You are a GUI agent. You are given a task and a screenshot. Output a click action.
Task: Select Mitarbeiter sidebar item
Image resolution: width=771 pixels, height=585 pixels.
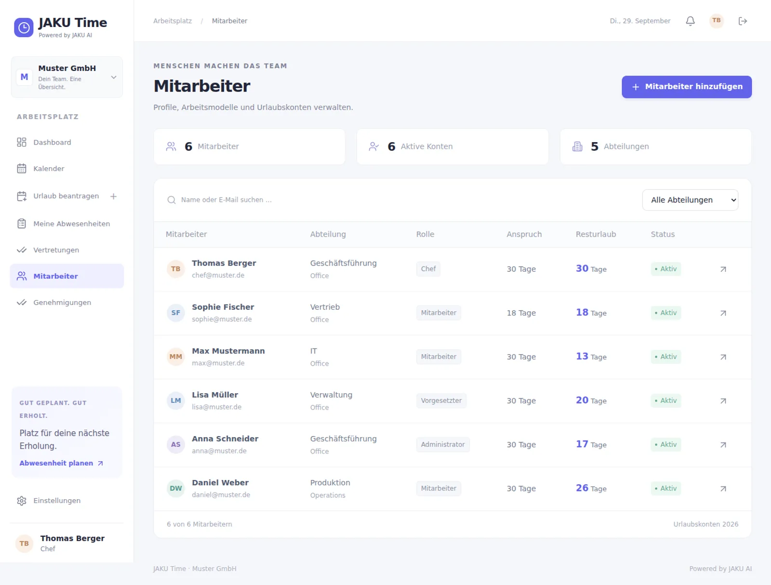point(67,276)
